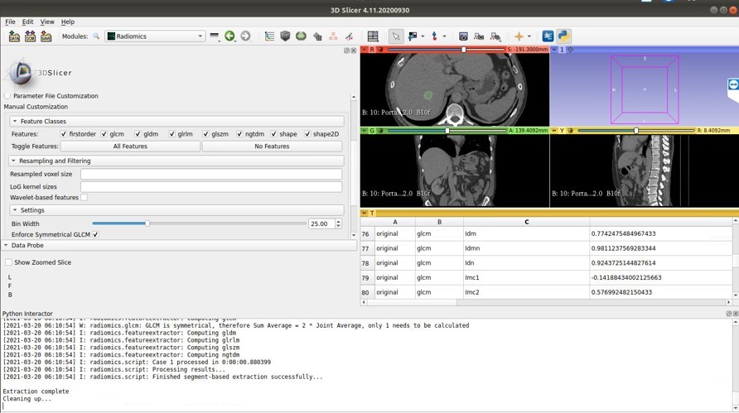The width and height of the screenshot is (739, 413).
Task: Open the Volume Rendering cube icon
Action: coord(285,36)
